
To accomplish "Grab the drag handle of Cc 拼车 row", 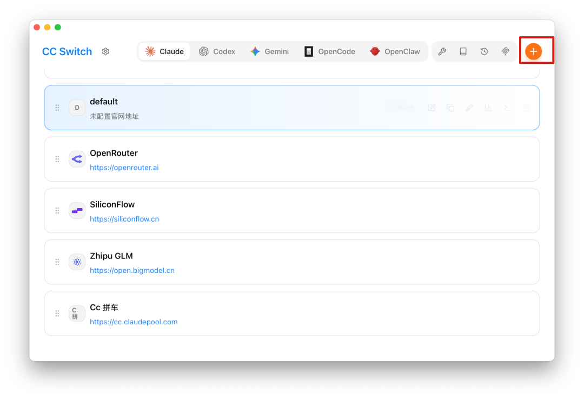I will pyautogui.click(x=57, y=313).
